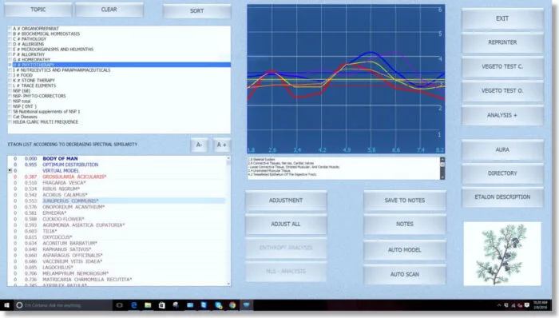
Task: Open the Windows Start menu
Action: (x=6, y=305)
